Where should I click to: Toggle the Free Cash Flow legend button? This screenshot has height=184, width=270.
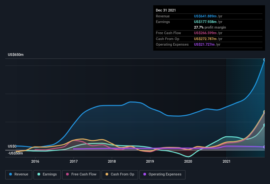pyautogui.click(x=81, y=174)
